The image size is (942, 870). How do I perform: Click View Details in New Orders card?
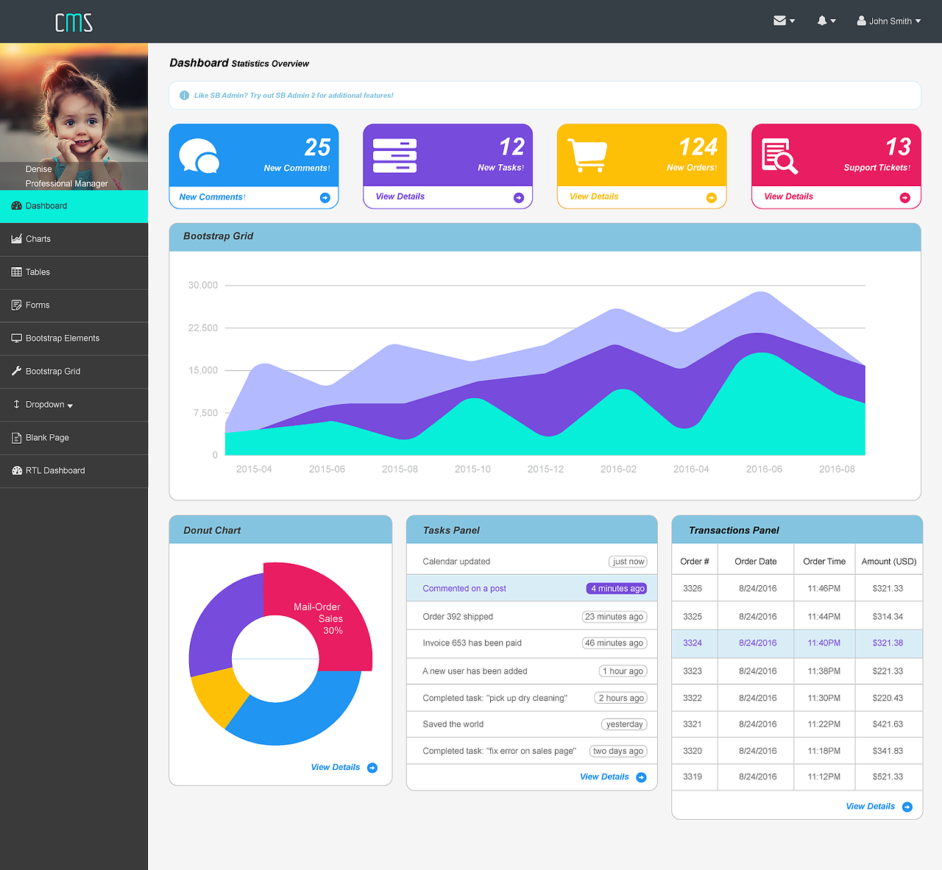594,197
